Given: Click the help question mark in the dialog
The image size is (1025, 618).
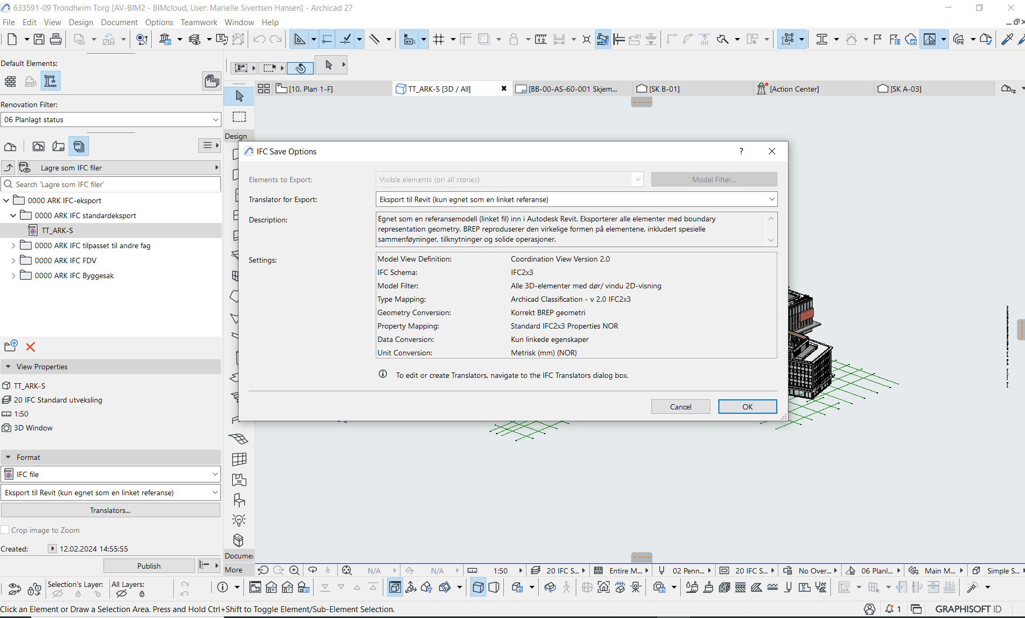Looking at the screenshot, I should pos(741,152).
